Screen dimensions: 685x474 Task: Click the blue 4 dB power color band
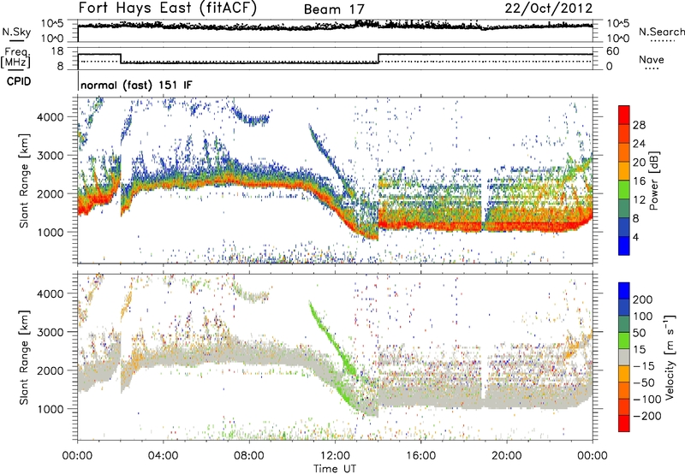624,246
